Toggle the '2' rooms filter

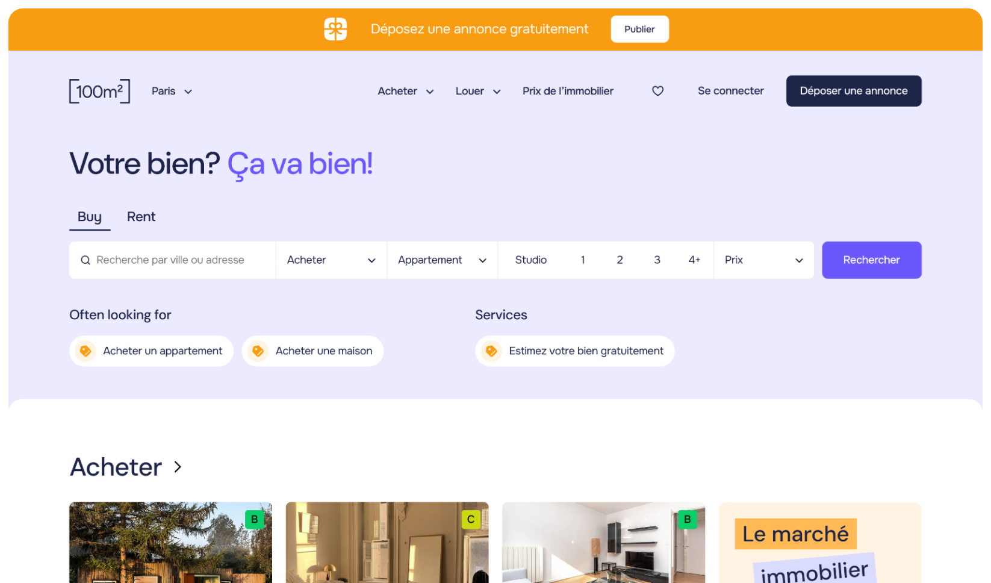coord(620,260)
